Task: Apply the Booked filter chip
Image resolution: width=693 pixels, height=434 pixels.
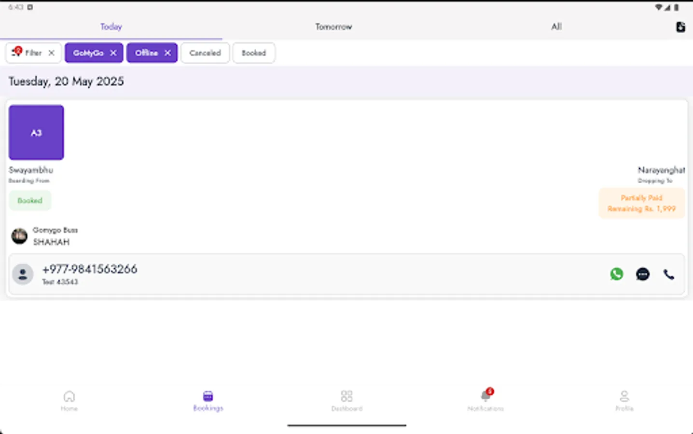Action: point(254,53)
